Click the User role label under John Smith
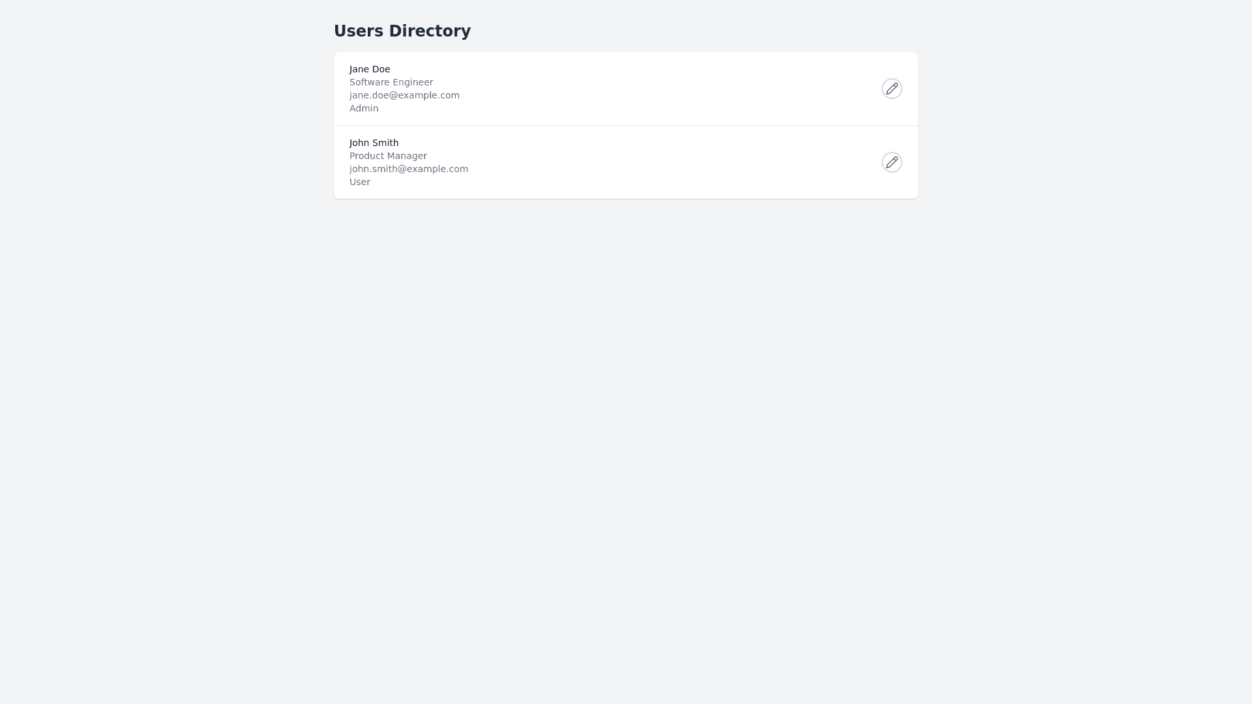The image size is (1252, 704). pyautogui.click(x=359, y=182)
